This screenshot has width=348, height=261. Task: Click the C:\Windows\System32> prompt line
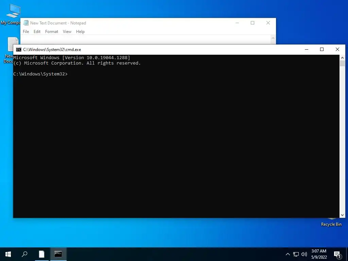point(40,74)
